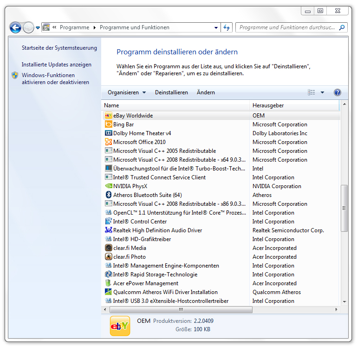357x347 pixels.
Task: Expand the Programme breadcrumb arrow
Action: click(95, 27)
